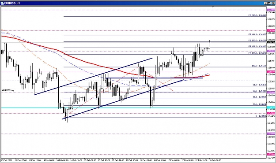Select the chart shift triangle marker at top
Screen dimensions: 276x163
pos(213,7)
